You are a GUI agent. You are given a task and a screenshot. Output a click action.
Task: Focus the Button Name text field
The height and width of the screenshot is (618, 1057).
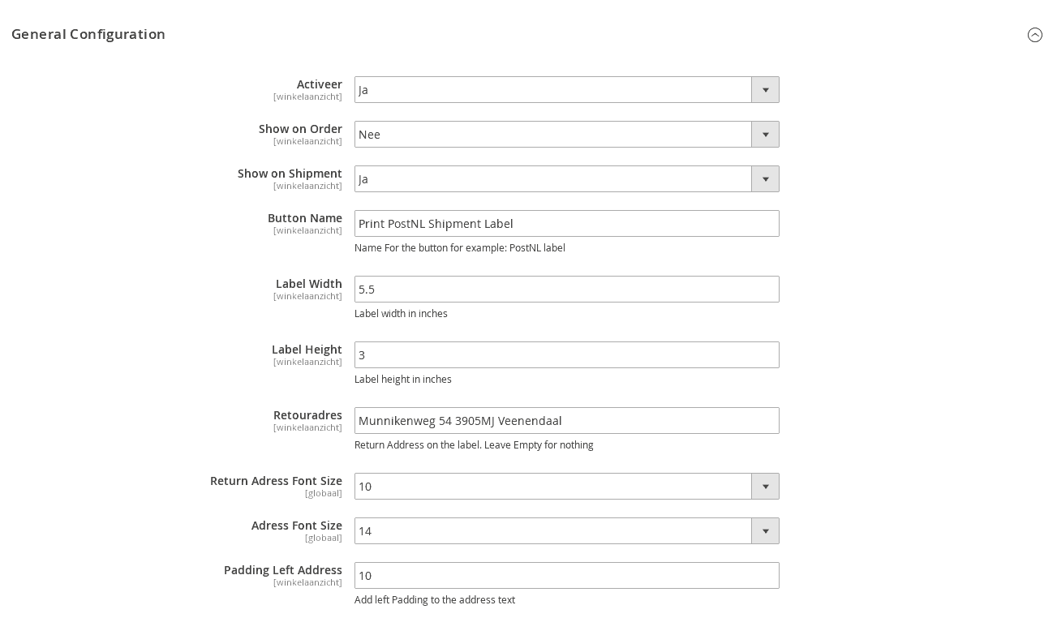pos(566,224)
